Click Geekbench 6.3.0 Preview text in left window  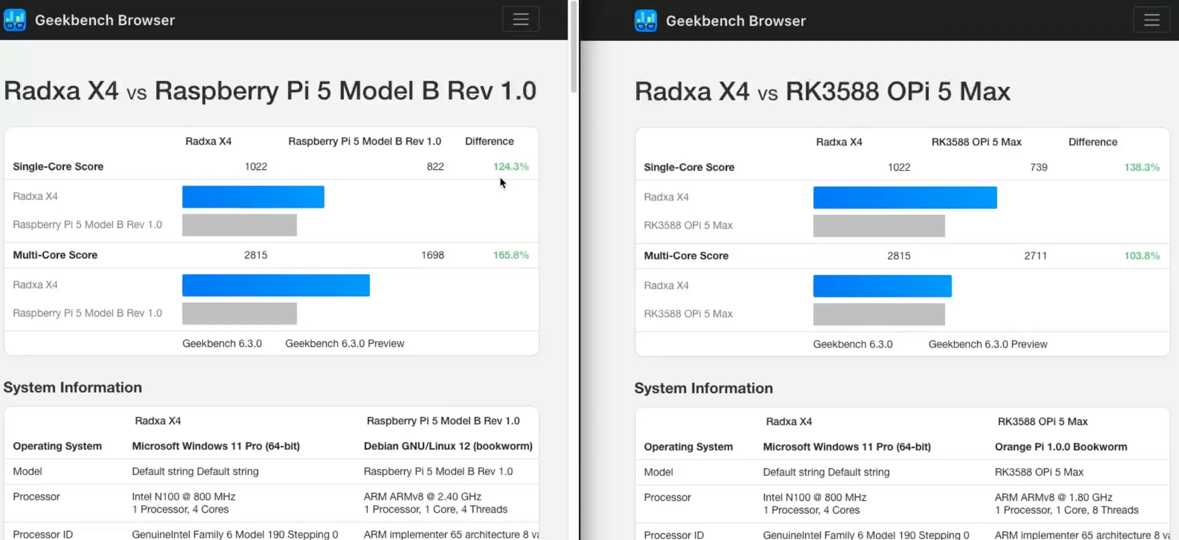344,344
